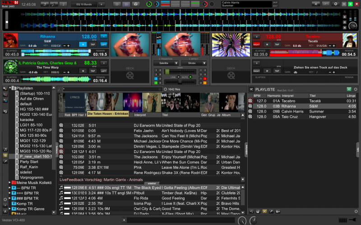Toggle the M button on the Time Warp deck
The height and width of the screenshot is (225, 361).
[x=83, y=71]
